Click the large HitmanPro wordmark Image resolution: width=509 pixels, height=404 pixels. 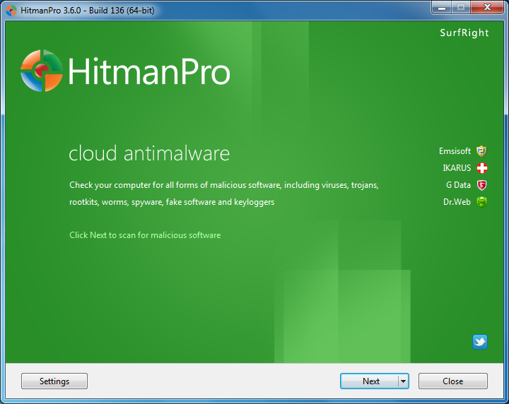[x=149, y=71]
